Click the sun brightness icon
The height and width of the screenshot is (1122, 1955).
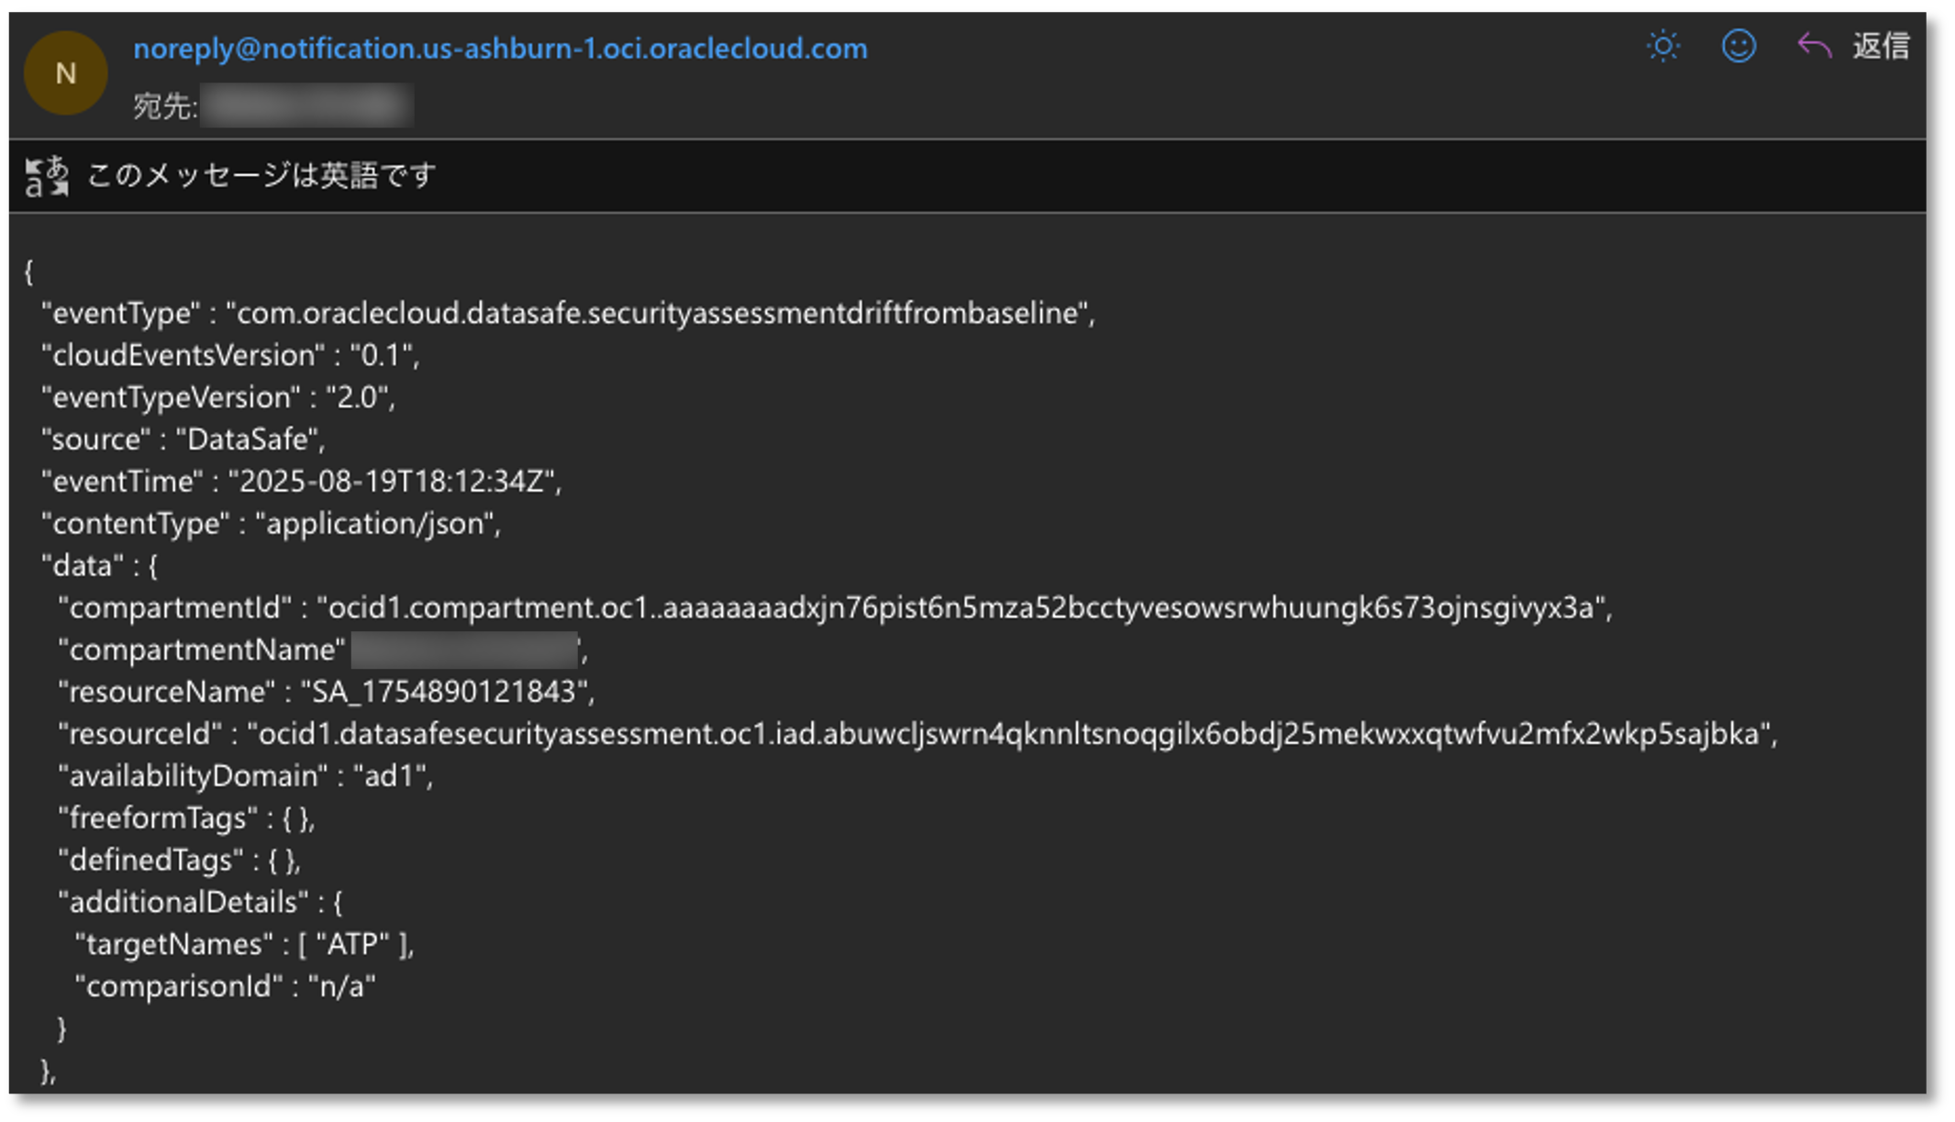click(1662, 46)
